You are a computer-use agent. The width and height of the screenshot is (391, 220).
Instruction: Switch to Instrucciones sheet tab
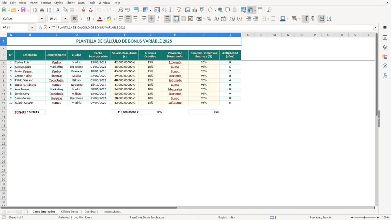pos(112,212)
